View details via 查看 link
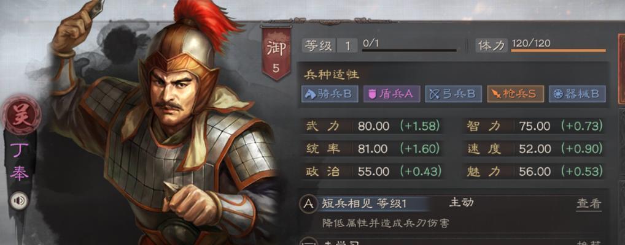The height and width of the screenshot is (245, 625). coord(588,203)
